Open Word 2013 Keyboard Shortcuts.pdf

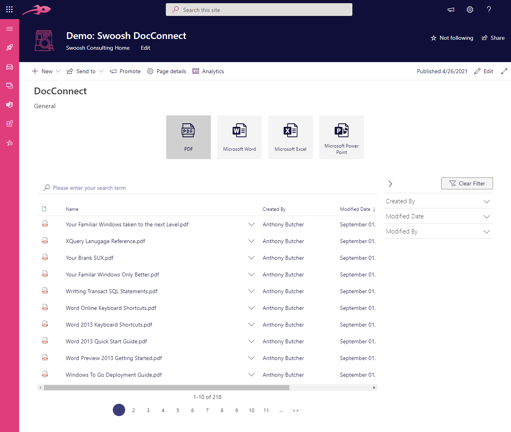click(x=109, y=325)
